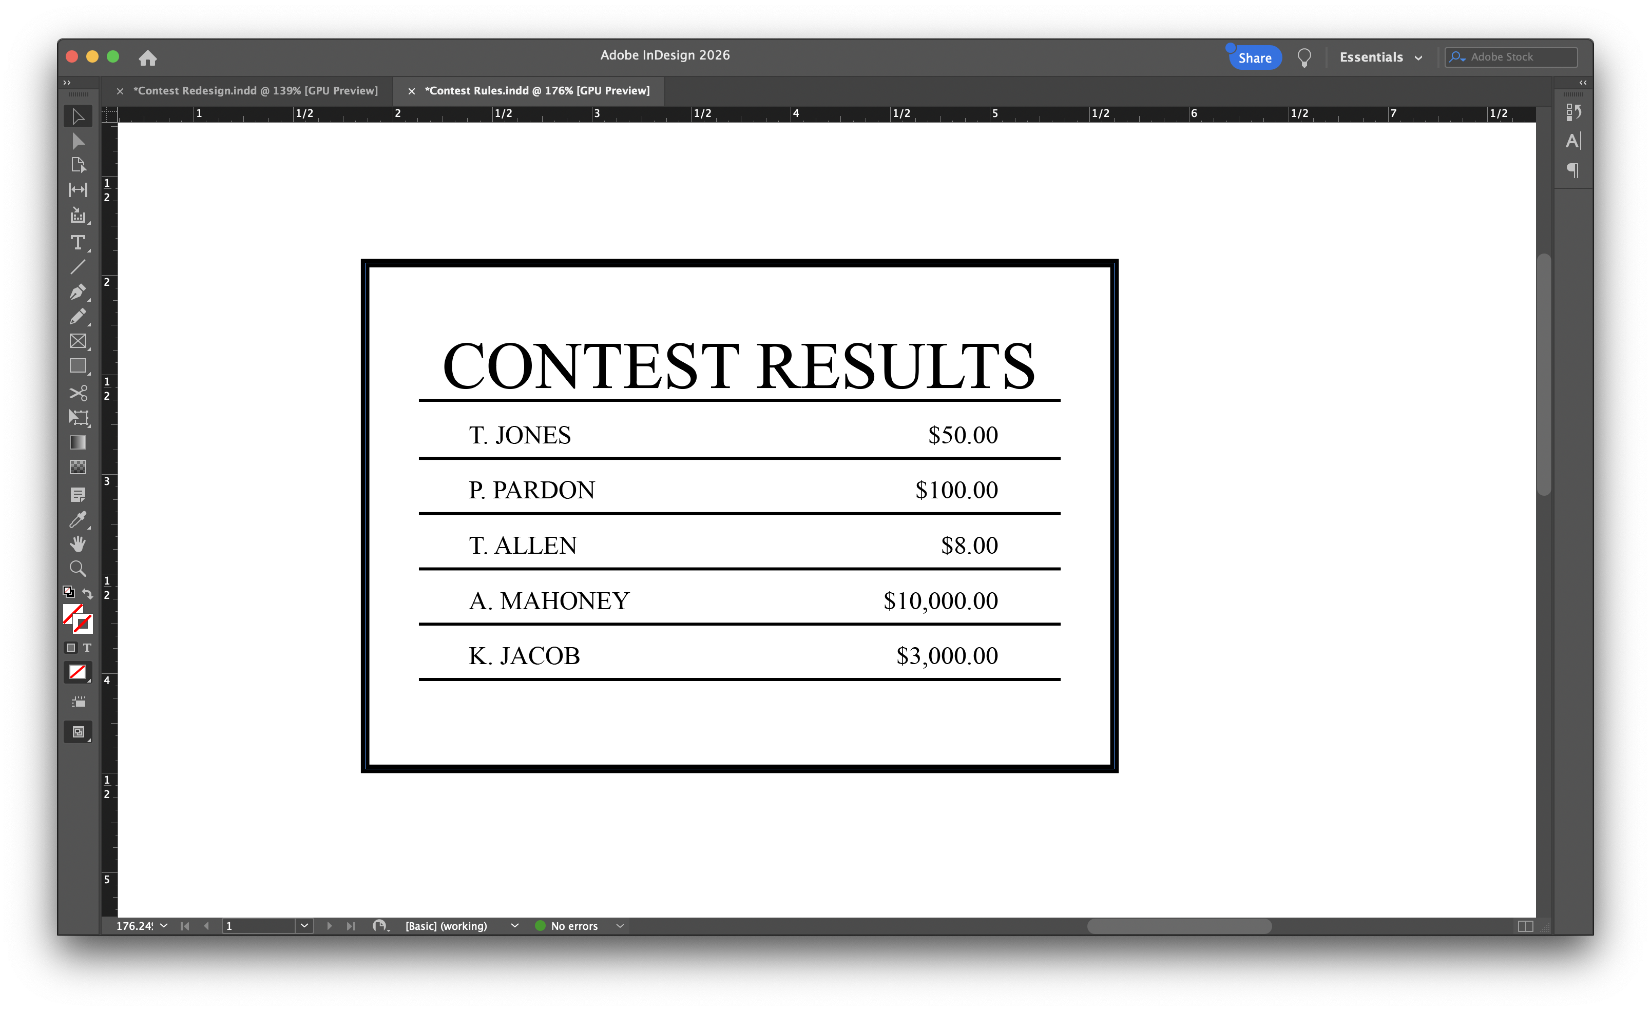This screenshot has height=1011, width=1651.
Task: Open the Character Styles panel
Action: pyautogui.click(x=1574, y=141)
